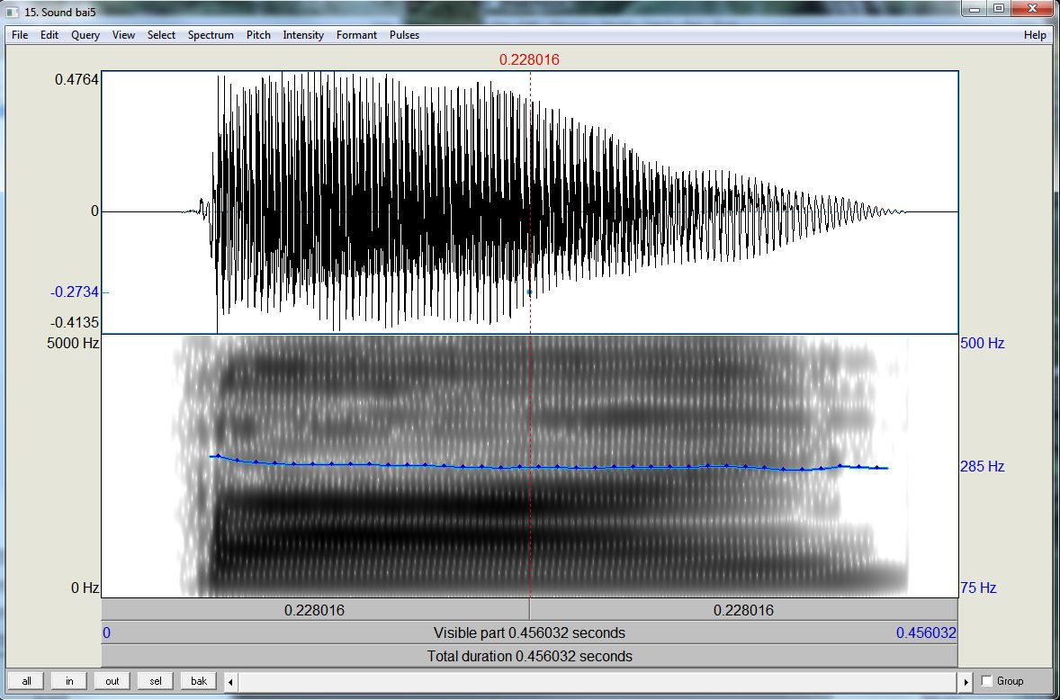The image size is (1060, 700).
Task: Play the Visible part 0.456032 seconds bar
Action: 529,633
